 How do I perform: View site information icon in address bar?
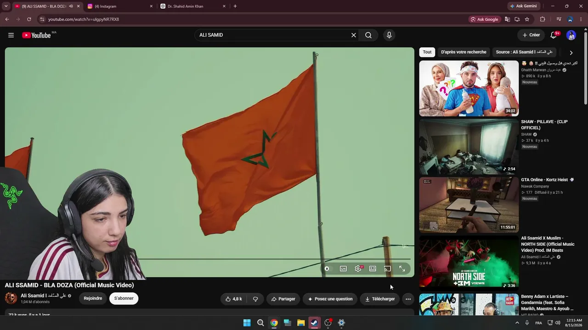click(42, 19)
